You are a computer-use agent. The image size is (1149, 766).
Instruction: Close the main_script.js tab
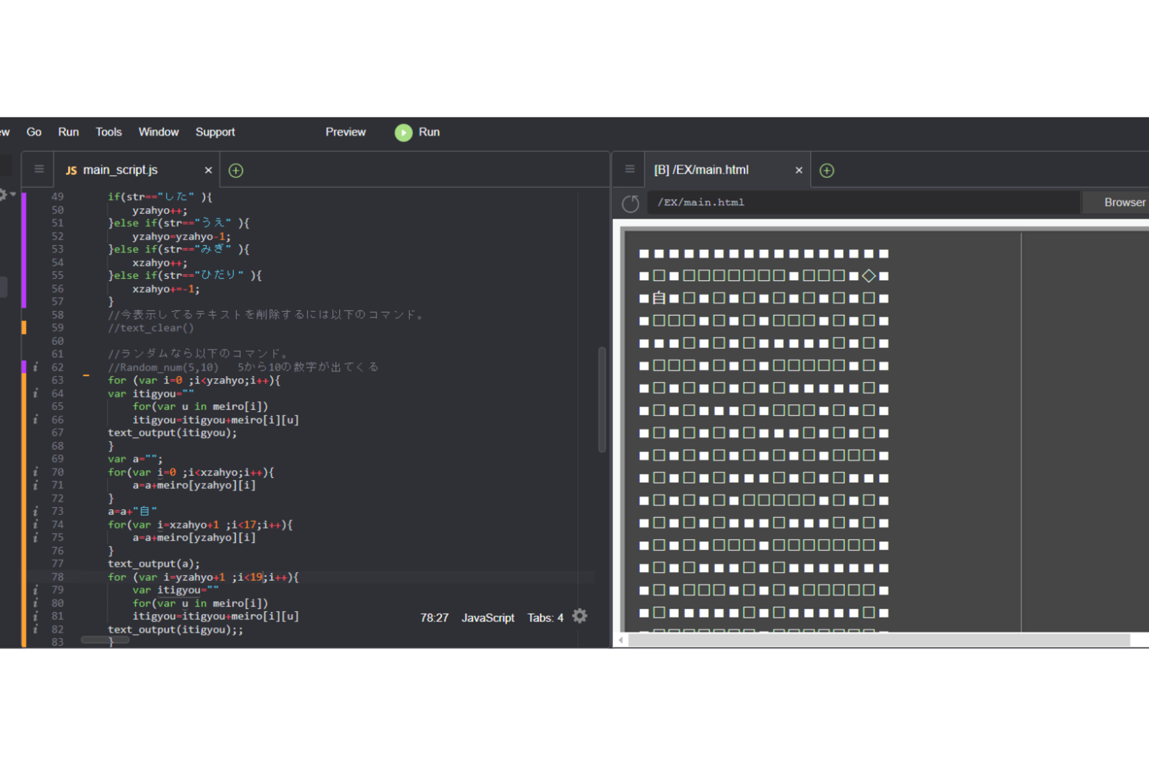(208, 170)
